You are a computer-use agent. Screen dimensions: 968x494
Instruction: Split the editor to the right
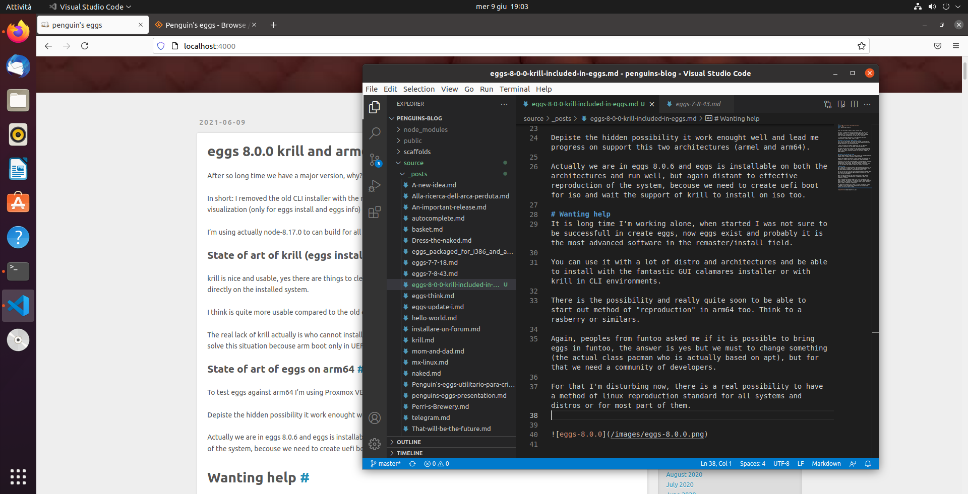click(854, 104)
